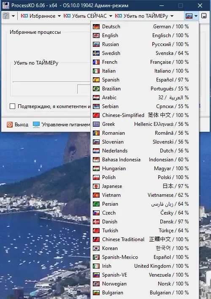Image resolution: width=211 pixels, height=299 pixels.
Task: Click the Korean flag icon in the menu
Action: [x=96, y=248]
